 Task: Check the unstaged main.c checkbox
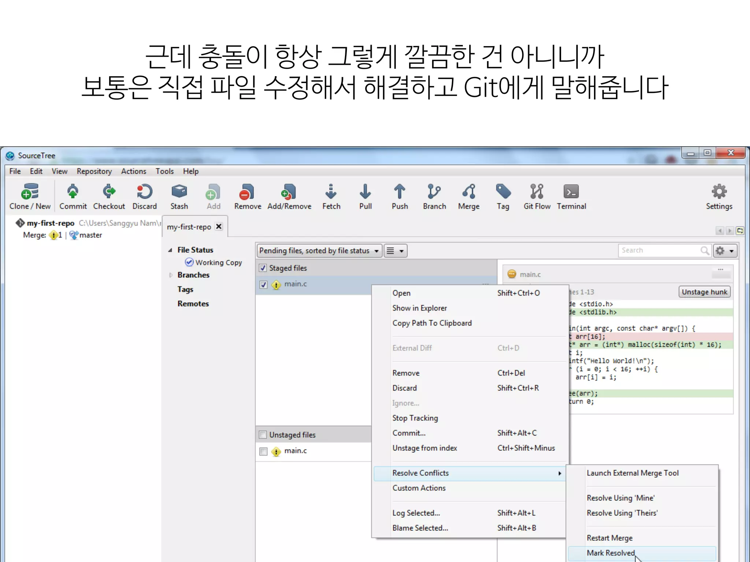coord(263,451)
